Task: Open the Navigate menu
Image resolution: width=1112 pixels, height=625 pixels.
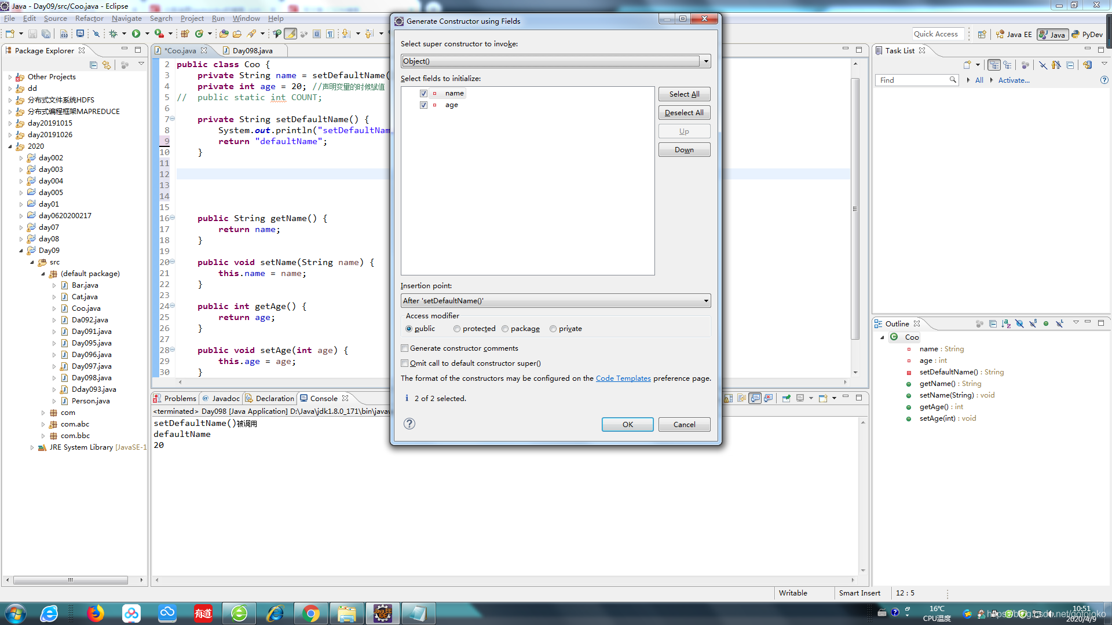Action: tap(126, 19)
